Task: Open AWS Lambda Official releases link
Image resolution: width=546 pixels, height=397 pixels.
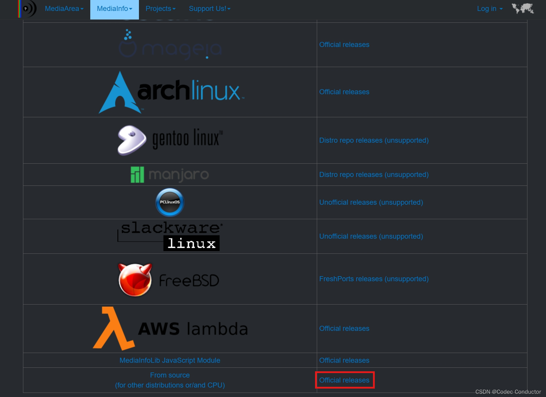Action: pos(344,328)
